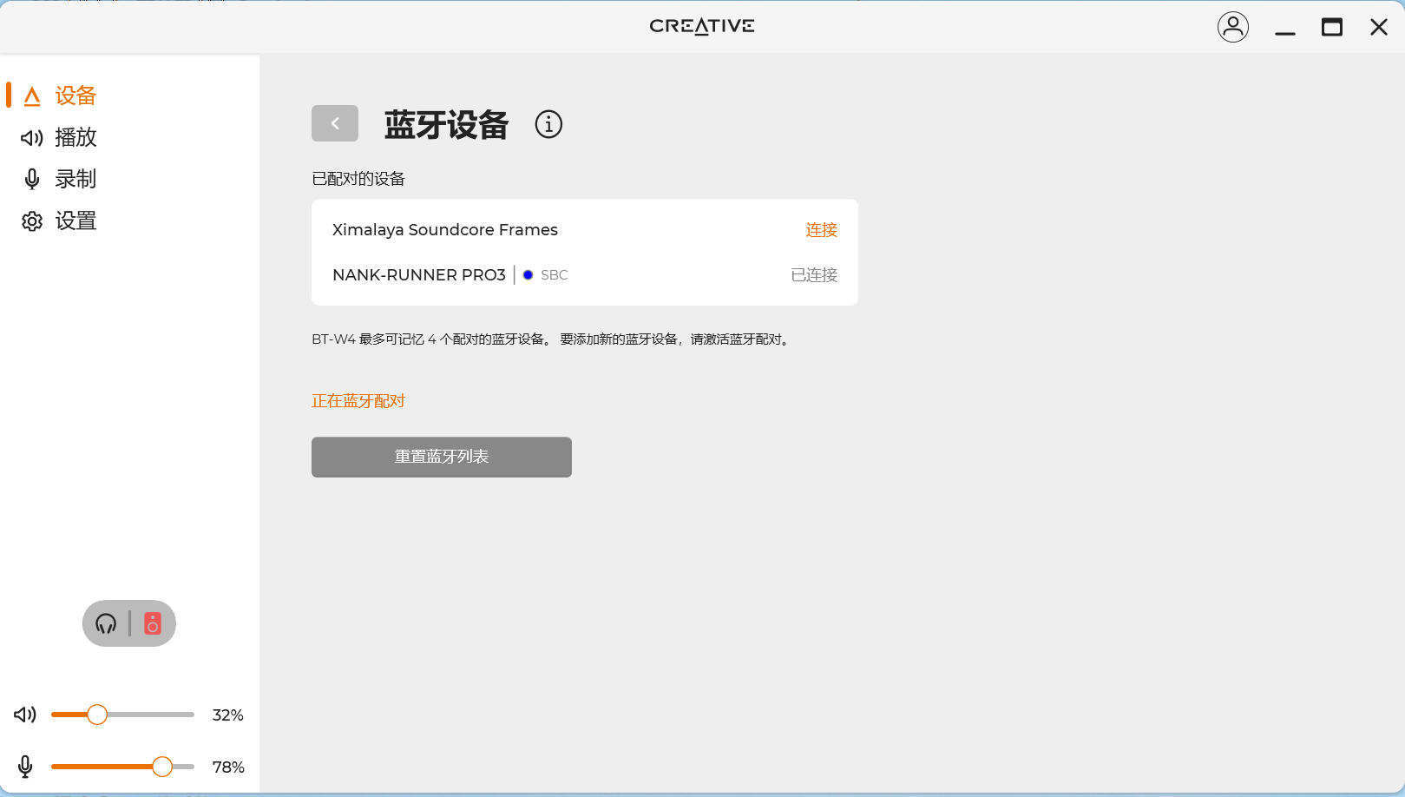
Task: Click the 正在蓝牙配对 pairing link
Action: 358,401
